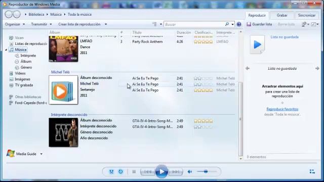Click the Back navigation arrow button

click(x=9, y=14)
